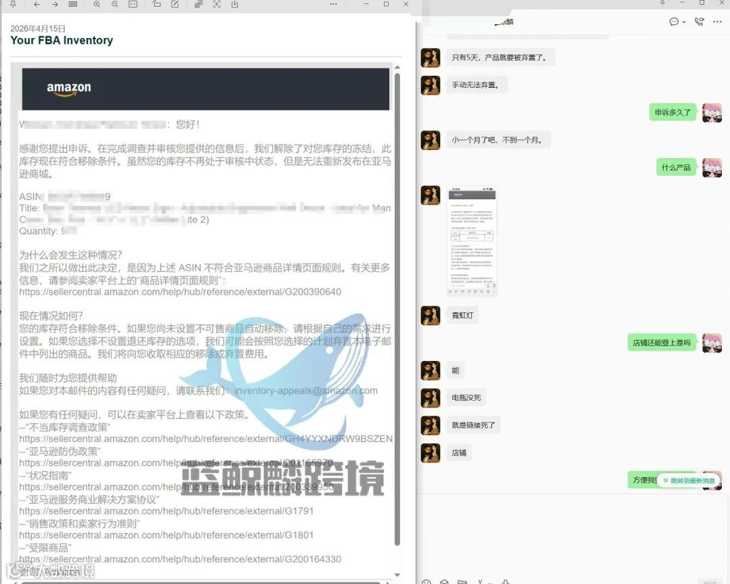Open own avatar beside '什么产品' message
Image resolution: width=730 pixels, height=584 pixels.
coord(712,168)
